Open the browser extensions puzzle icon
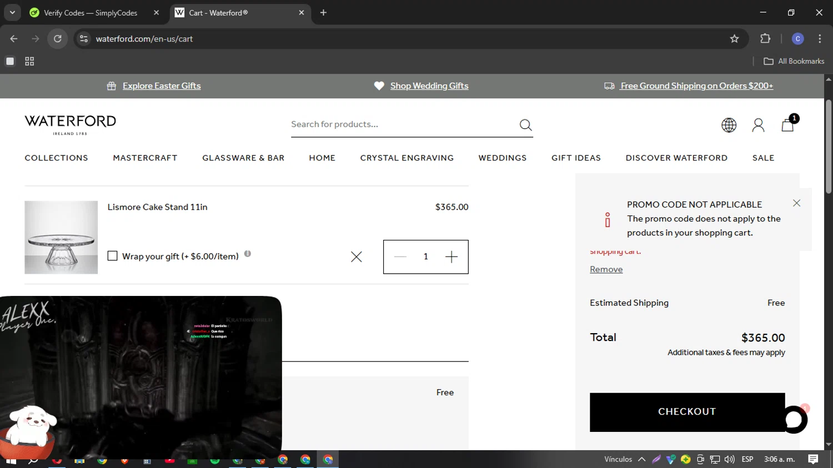 765,38
